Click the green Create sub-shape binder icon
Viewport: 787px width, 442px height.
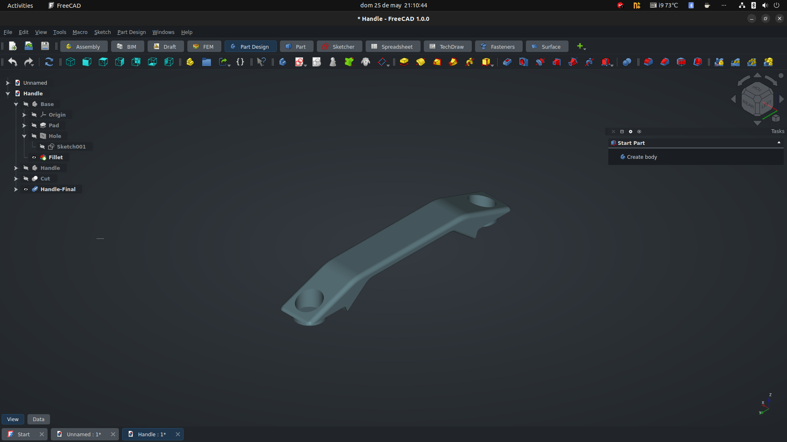[x=349, y=62]
